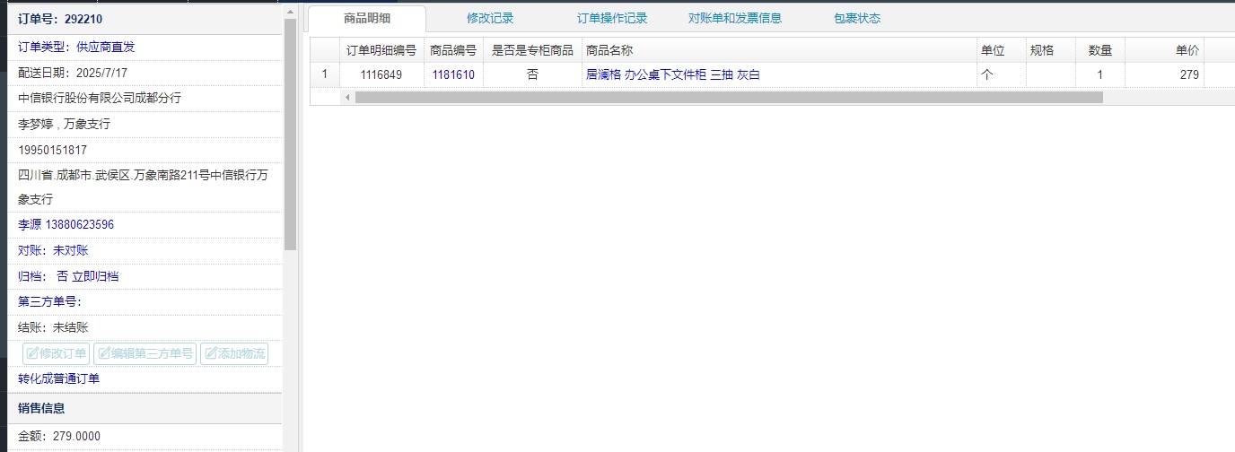
Task: Select order detail number 1116849 cell
Action: pos(381,75)
